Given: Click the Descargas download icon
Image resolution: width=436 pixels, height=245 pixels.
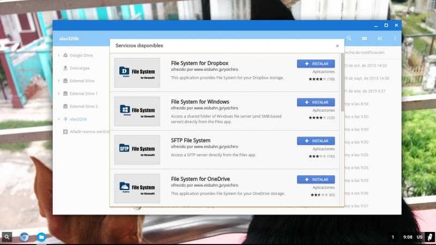Looking at the screenshot, I should pyautogui.click(x=65, y=68).
